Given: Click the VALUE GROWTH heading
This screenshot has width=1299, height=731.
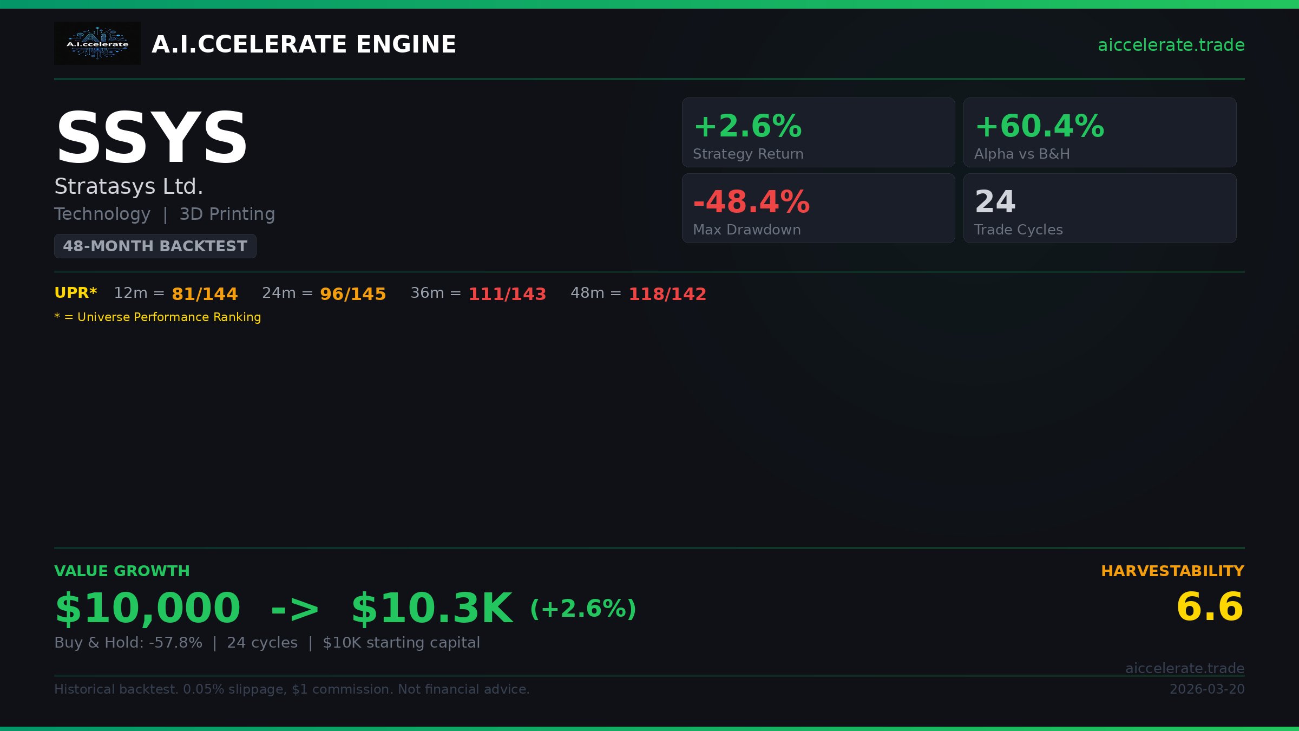Looking at the screenshot, I should point(122,571).
